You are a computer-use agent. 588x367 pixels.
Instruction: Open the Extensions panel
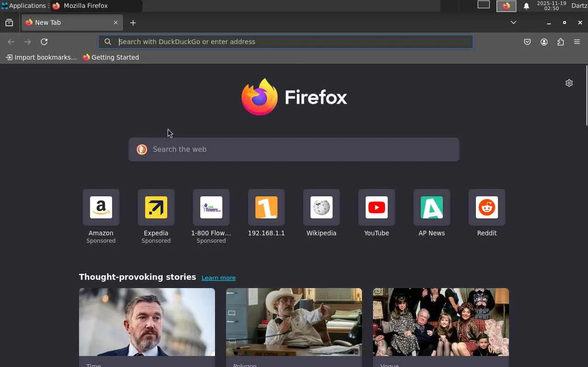pos(560,42)
